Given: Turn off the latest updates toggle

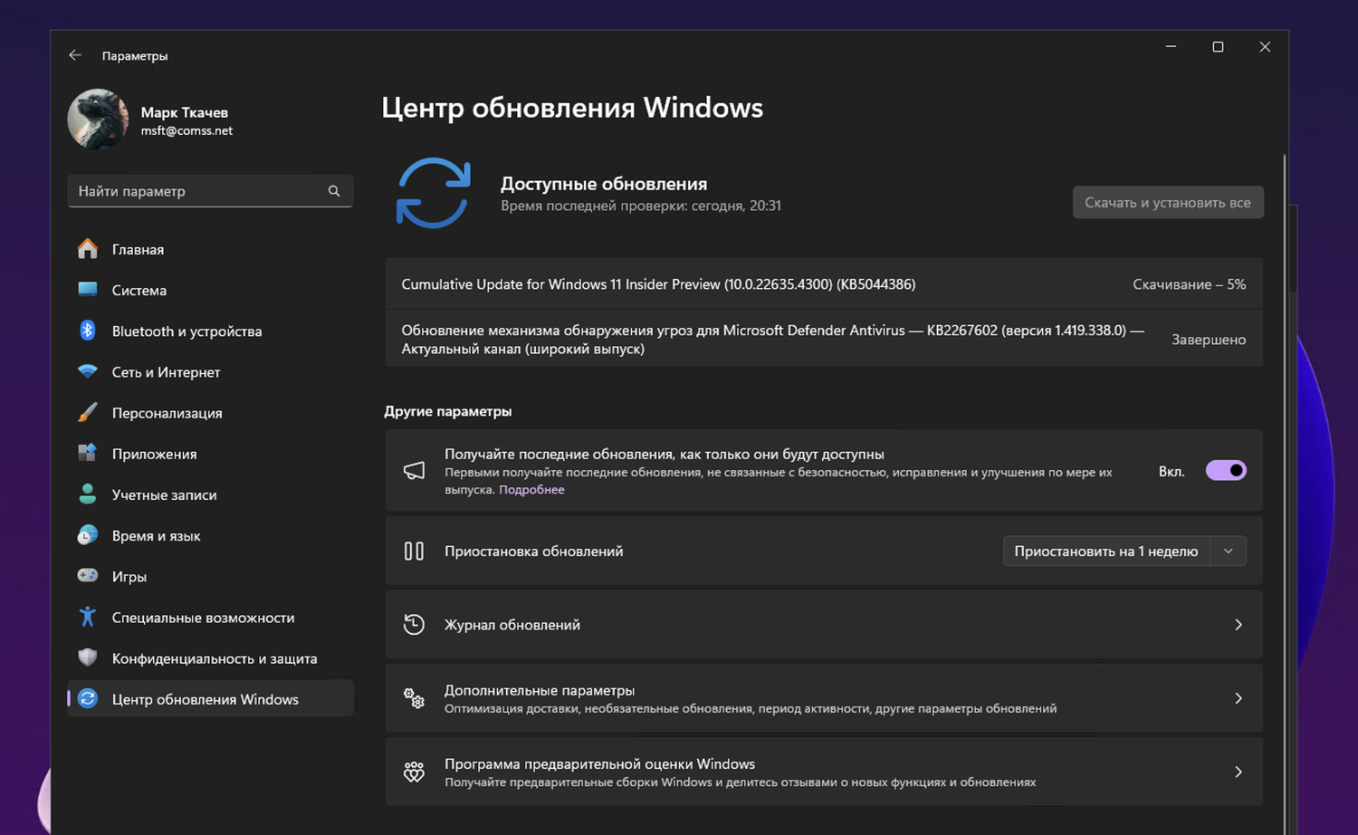Looking at the screenshot, I should point(1226,471).
